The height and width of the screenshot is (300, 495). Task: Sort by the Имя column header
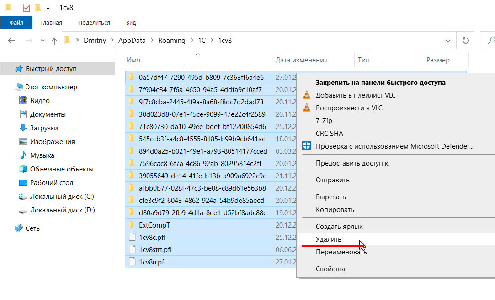[133, 60]
